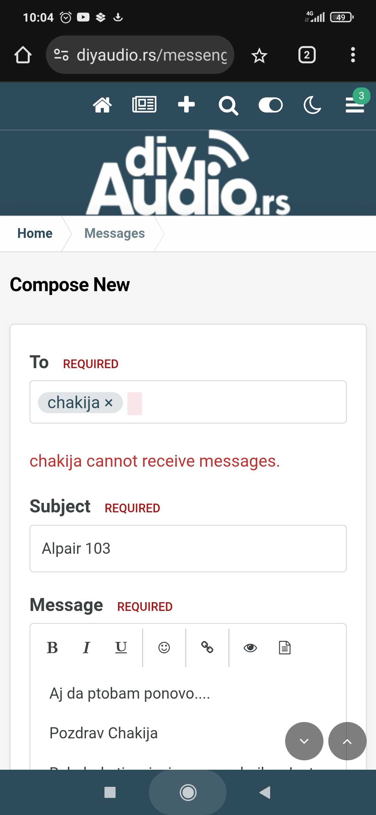Toggle underline formatting in the editor

[121, 648]
